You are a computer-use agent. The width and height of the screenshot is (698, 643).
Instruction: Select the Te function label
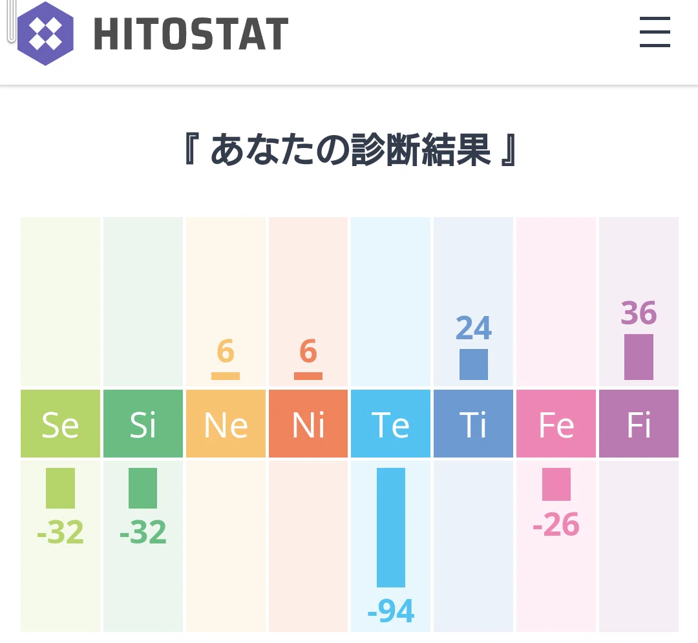tap(390, 424)
